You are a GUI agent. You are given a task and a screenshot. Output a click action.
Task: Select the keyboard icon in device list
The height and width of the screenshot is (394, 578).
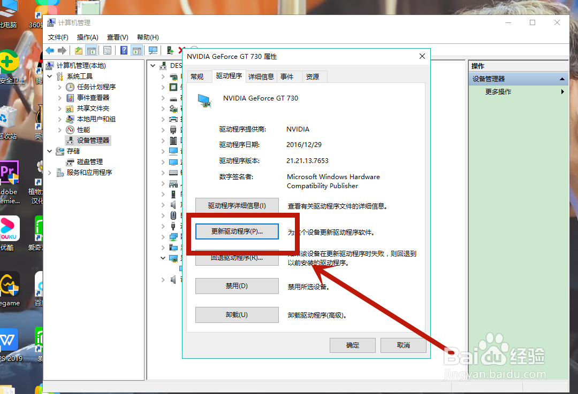(173, 173)
